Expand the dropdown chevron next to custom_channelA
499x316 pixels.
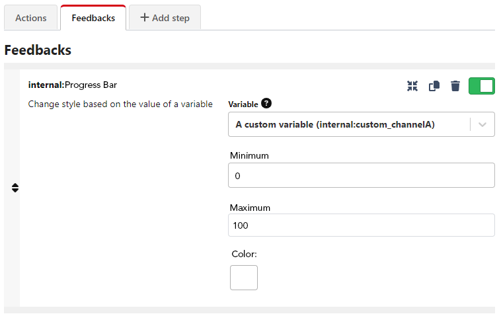coord(482,124)
